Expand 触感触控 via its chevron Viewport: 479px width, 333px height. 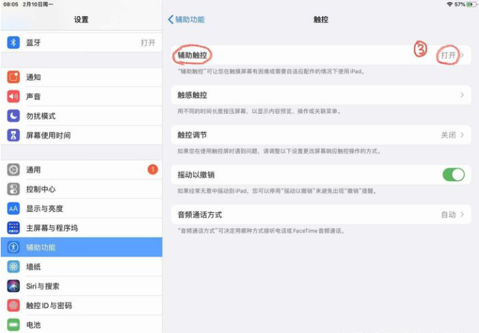462,95
